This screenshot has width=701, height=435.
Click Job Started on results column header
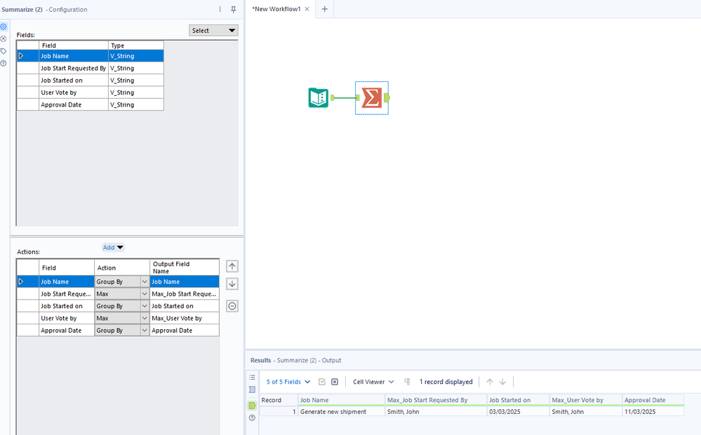point(518,400)
